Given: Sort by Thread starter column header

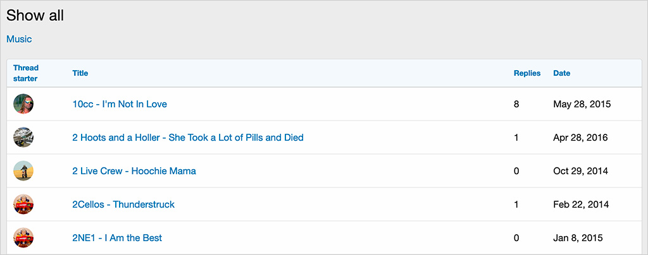Looking at the screenshot, I should (25, 73).
